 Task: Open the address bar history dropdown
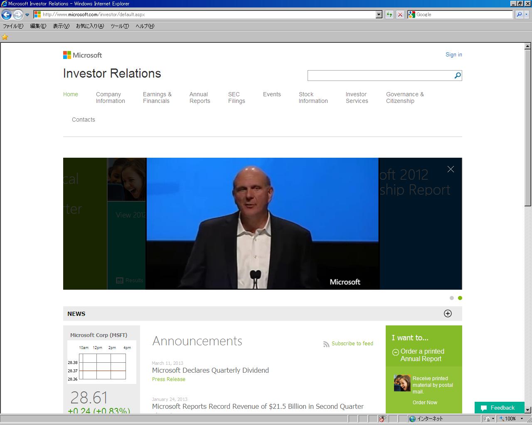[379, 15]
